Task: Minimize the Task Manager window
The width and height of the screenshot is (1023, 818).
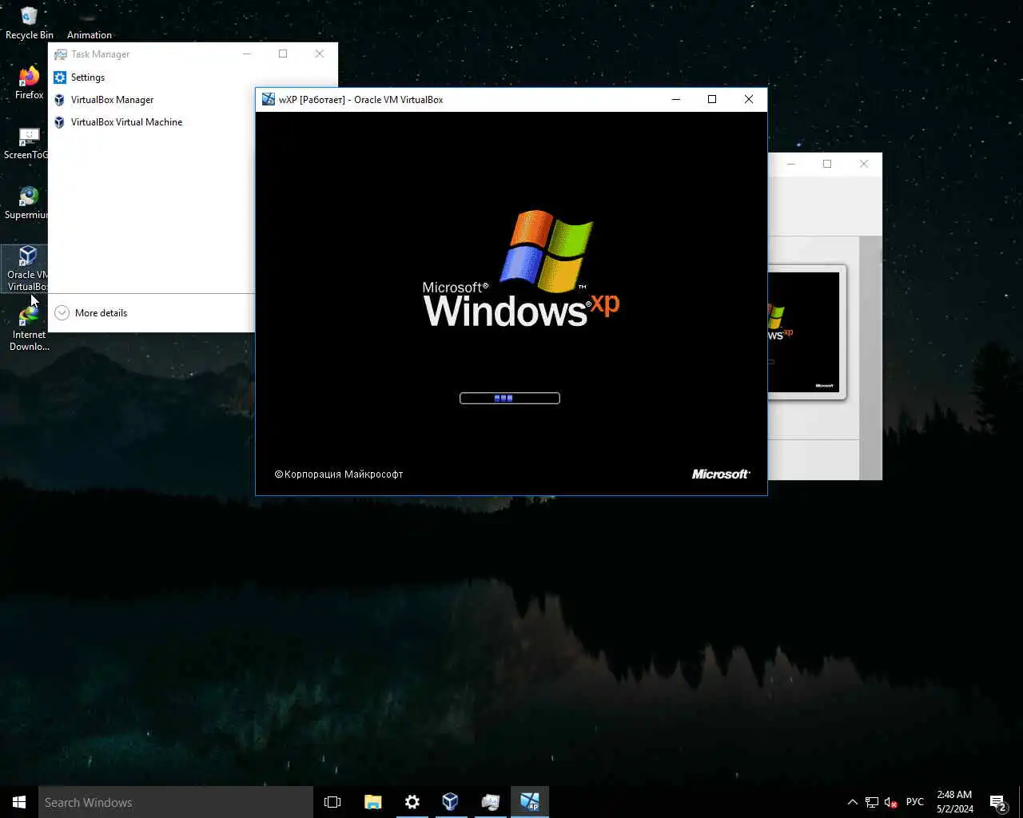Action: coord(247,54)
